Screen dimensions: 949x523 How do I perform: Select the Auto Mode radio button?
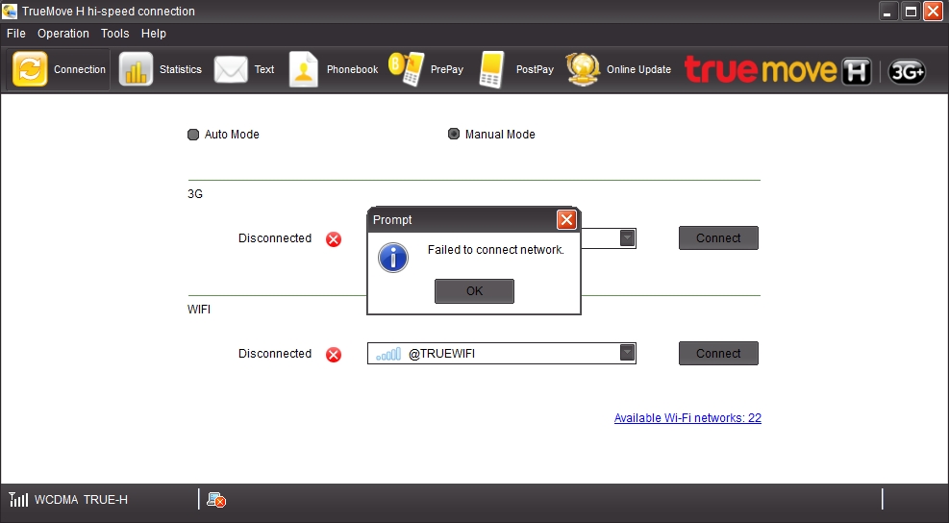point(193,135)
